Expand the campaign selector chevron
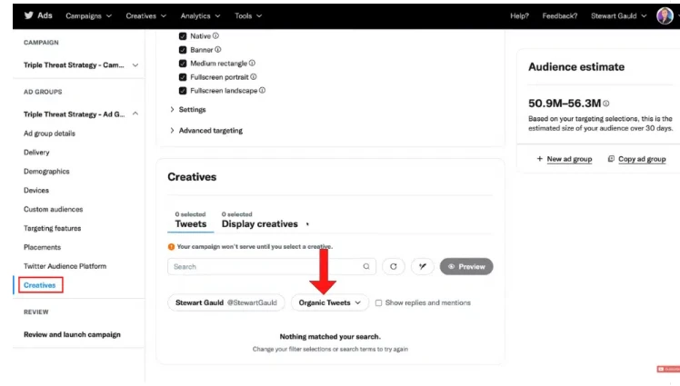680x386 pixels. (x=135, y=65)
